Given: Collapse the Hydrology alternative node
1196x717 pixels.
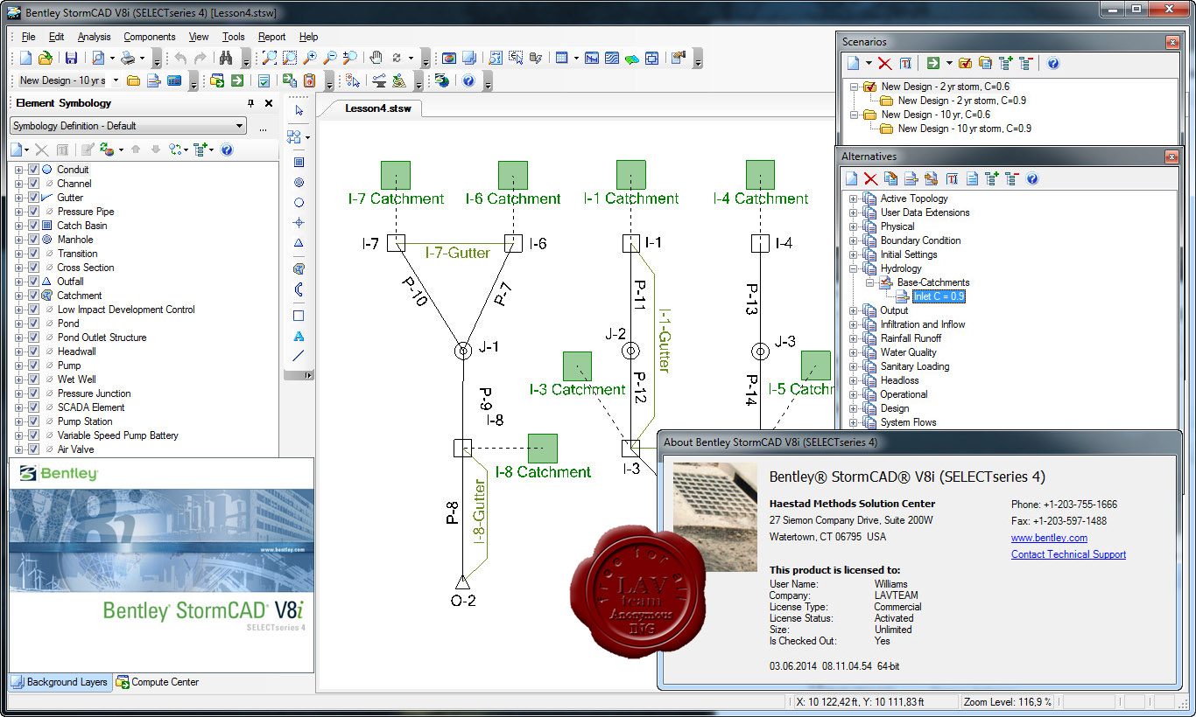Looking at the screenshot, I should (854, 268).
